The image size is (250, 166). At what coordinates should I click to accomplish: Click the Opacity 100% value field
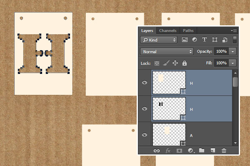pyautogui.click(x=222, y=51)
